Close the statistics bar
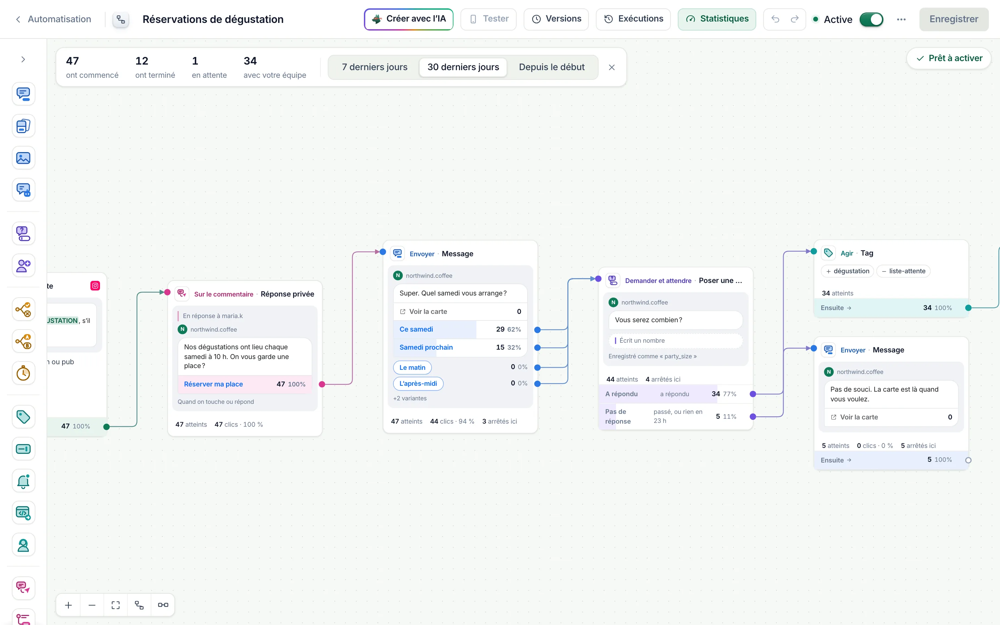1000x625 pixels. tap(611, 67)
